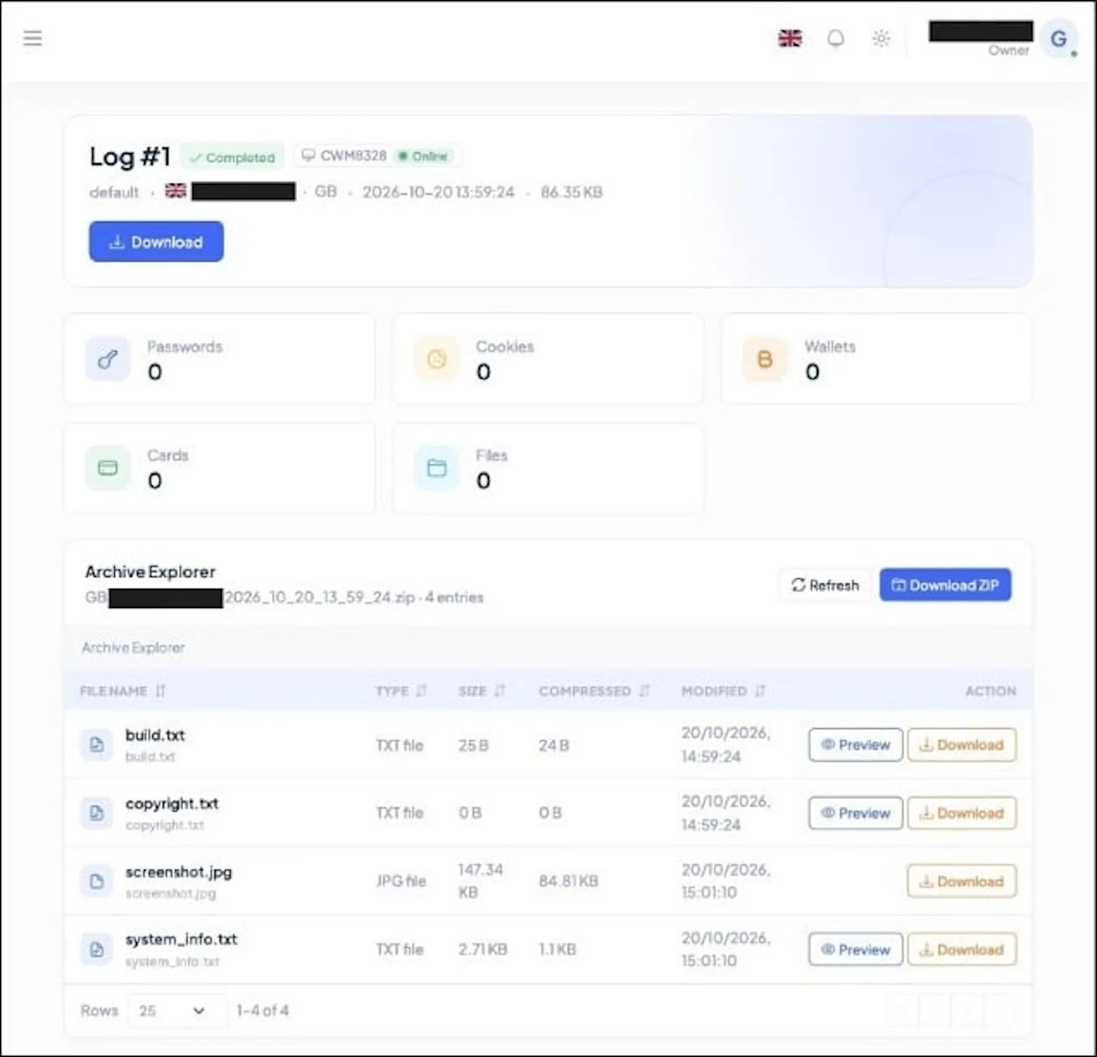This screenshot has width=1097, height=1057.
Task: Select the Wallets bitcoin icon
Action: pyautogui.click(x=764, y=359)
